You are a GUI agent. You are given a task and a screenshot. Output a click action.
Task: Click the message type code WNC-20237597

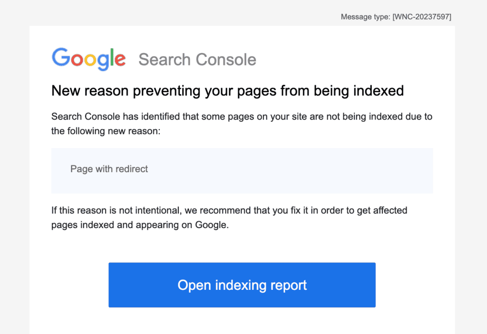point(422,17)
